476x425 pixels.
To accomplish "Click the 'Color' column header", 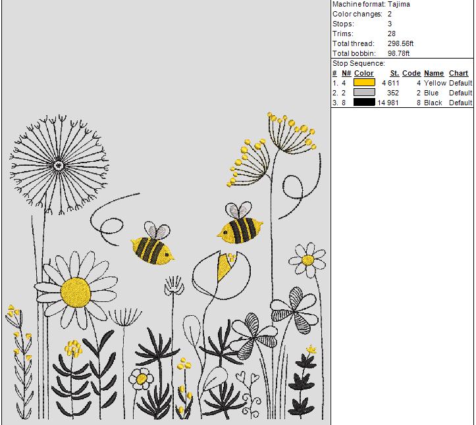I will (x=363, y=73).
